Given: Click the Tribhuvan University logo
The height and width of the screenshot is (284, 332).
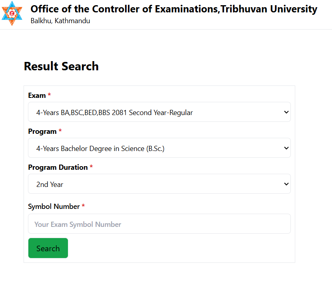Looking at the screenshot, I should click(x=12, y=13).
